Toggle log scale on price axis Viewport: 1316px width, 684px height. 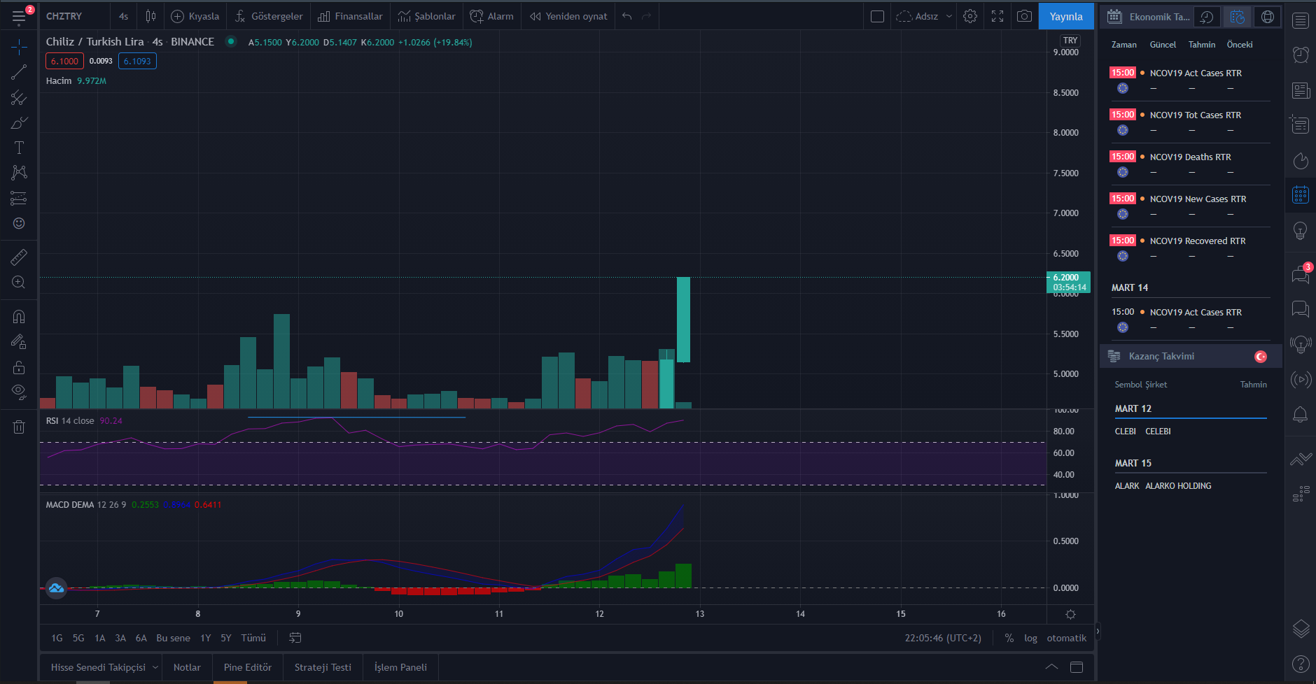pos(1030,638)
